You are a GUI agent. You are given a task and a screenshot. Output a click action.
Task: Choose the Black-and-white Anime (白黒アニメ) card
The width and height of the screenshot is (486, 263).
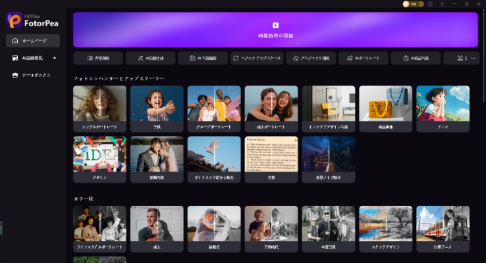(x=443, y=229)
